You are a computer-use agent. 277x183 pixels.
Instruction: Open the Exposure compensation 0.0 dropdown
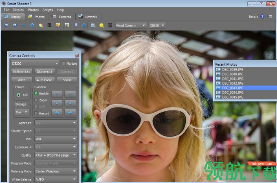click(56, 147)
